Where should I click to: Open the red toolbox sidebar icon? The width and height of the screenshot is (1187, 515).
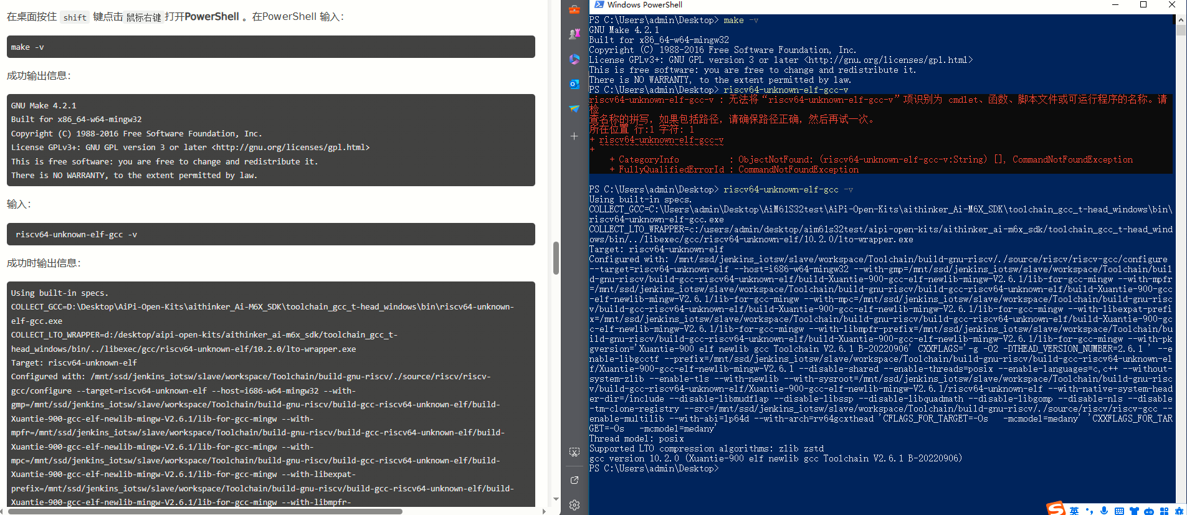click(x=574, y=9)
